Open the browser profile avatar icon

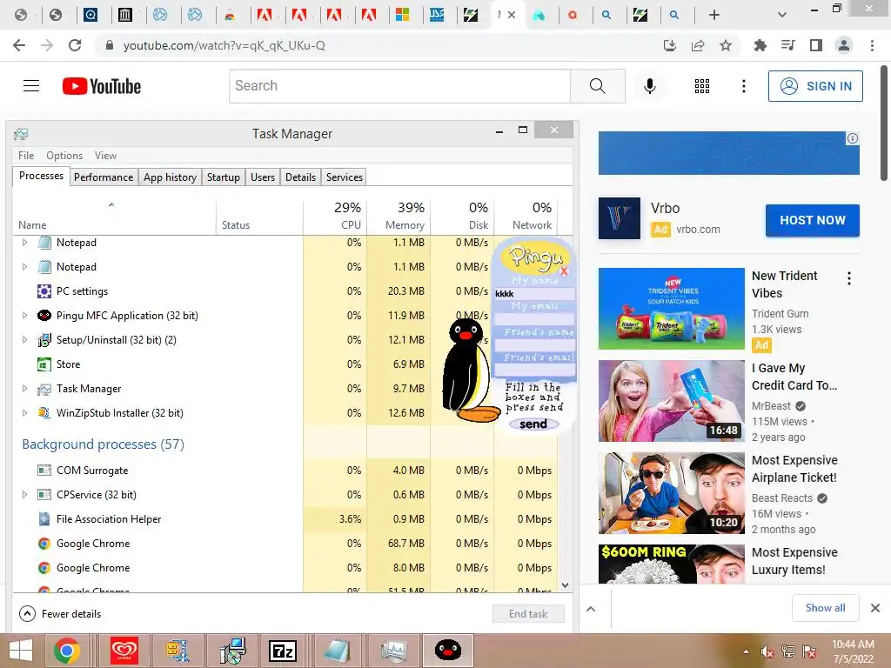tap(844, 45)
